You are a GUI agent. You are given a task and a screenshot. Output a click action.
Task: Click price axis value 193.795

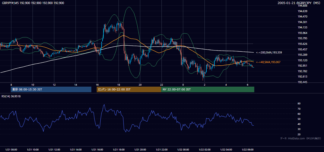[x=302, y=39]
